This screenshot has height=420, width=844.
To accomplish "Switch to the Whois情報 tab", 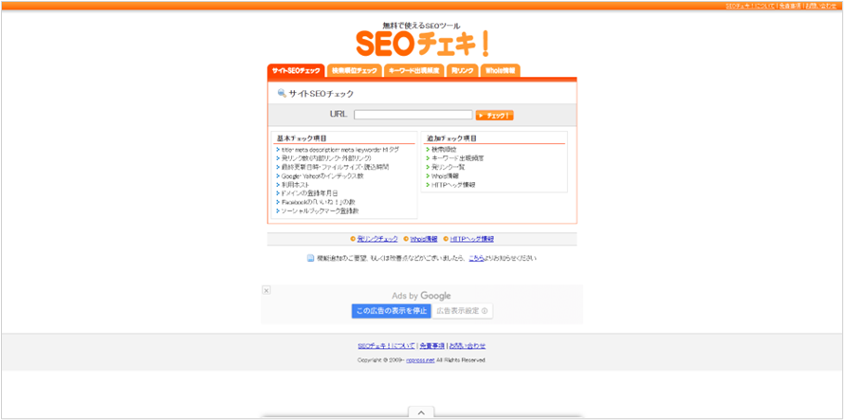I will coord(500,71).
